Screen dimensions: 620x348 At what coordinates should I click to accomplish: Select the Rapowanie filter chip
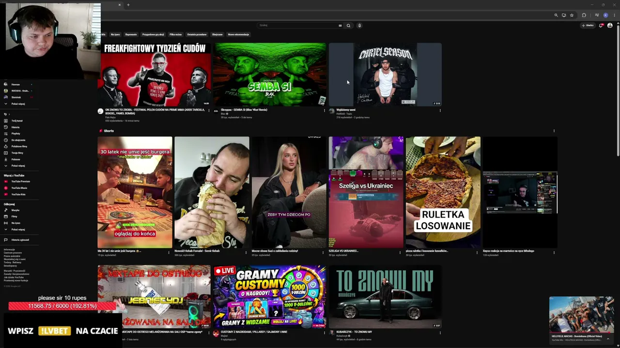pos(131,35)
